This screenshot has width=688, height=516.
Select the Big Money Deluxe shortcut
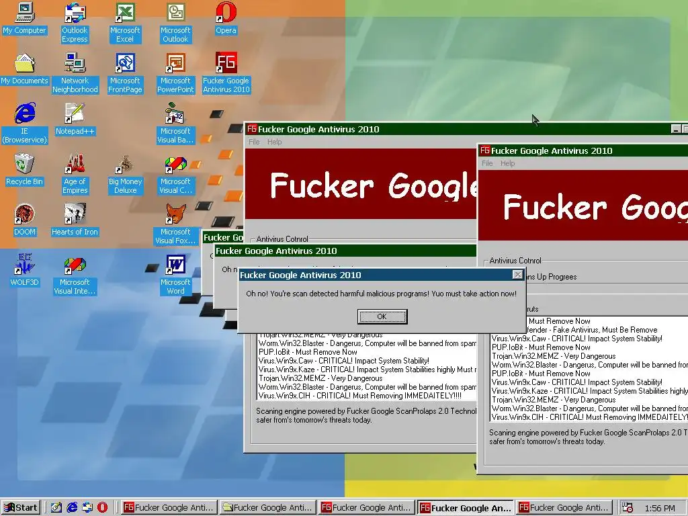click(x=125, y=174)
